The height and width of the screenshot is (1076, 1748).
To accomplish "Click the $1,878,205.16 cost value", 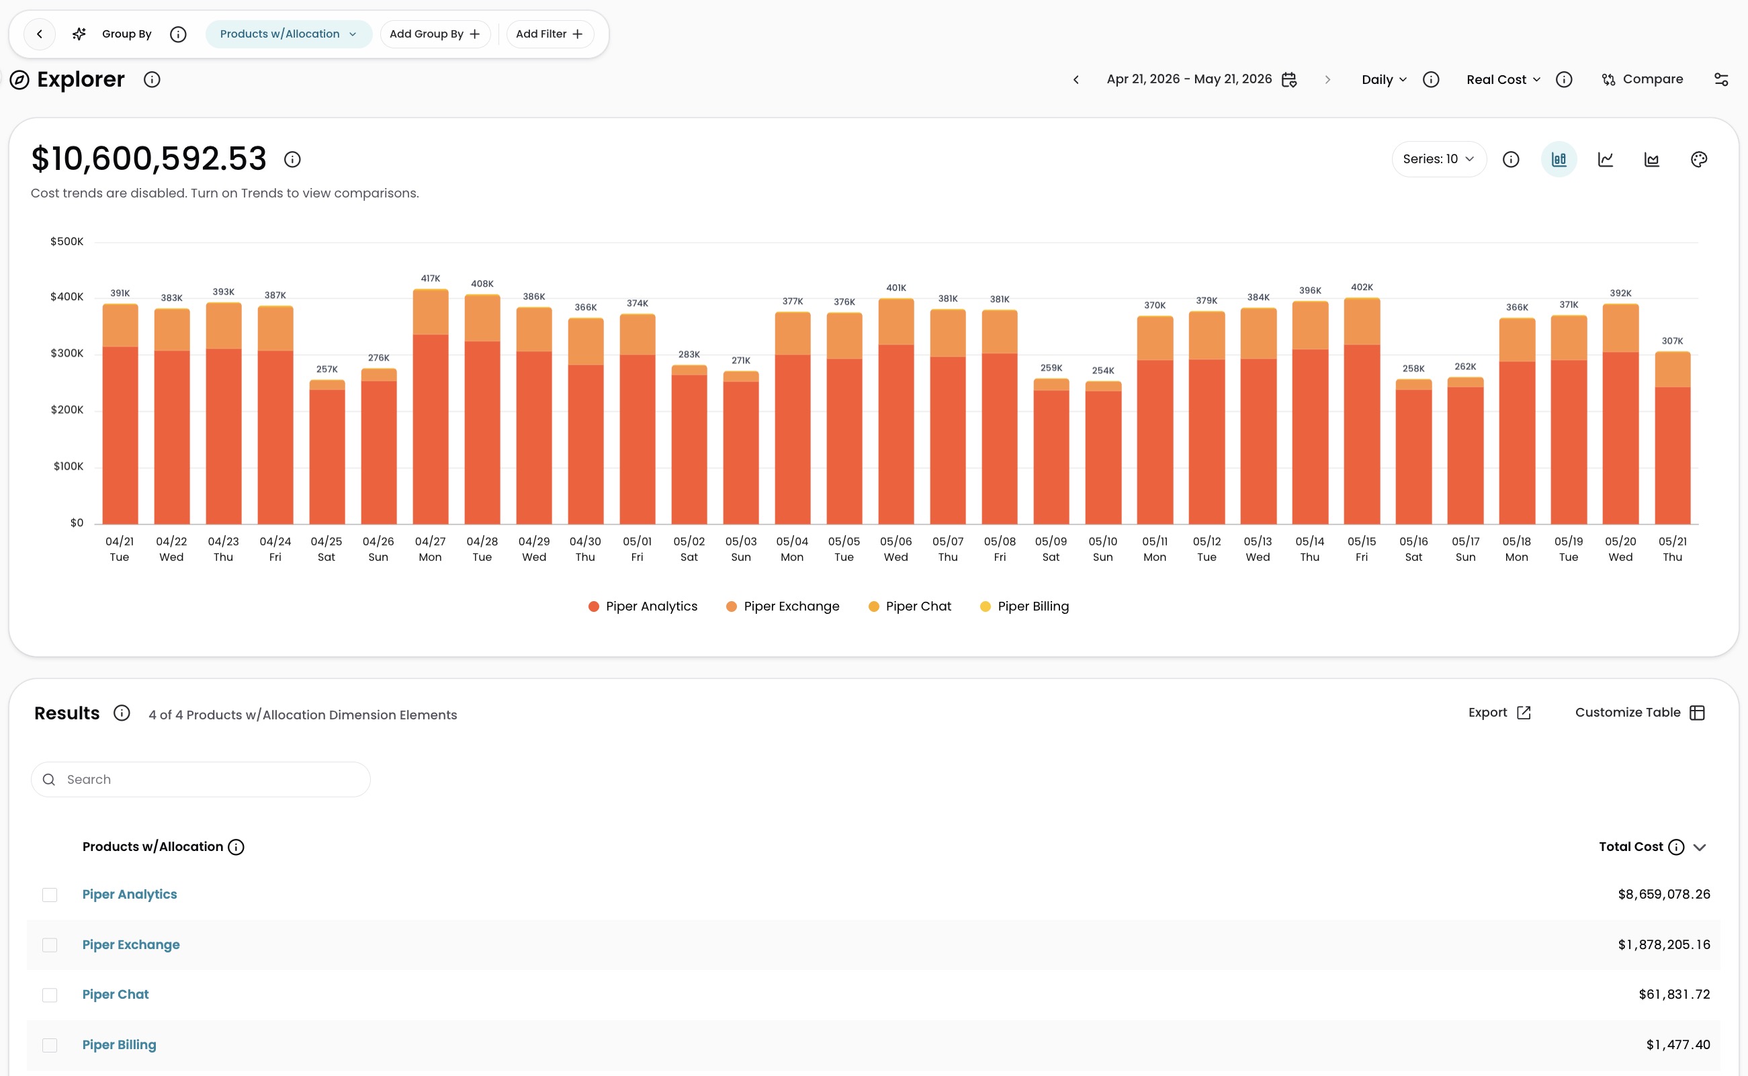I will point(1664,945).
